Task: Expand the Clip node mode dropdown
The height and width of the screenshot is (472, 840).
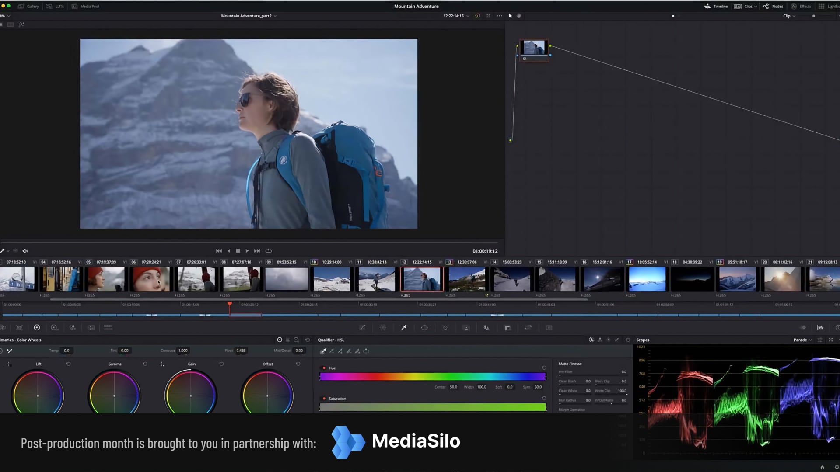Action: 789,16
